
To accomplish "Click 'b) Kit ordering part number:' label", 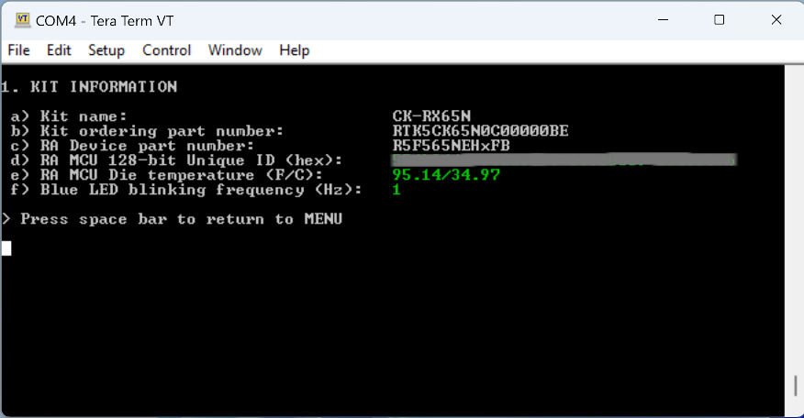I will click(x=147, y=131).
